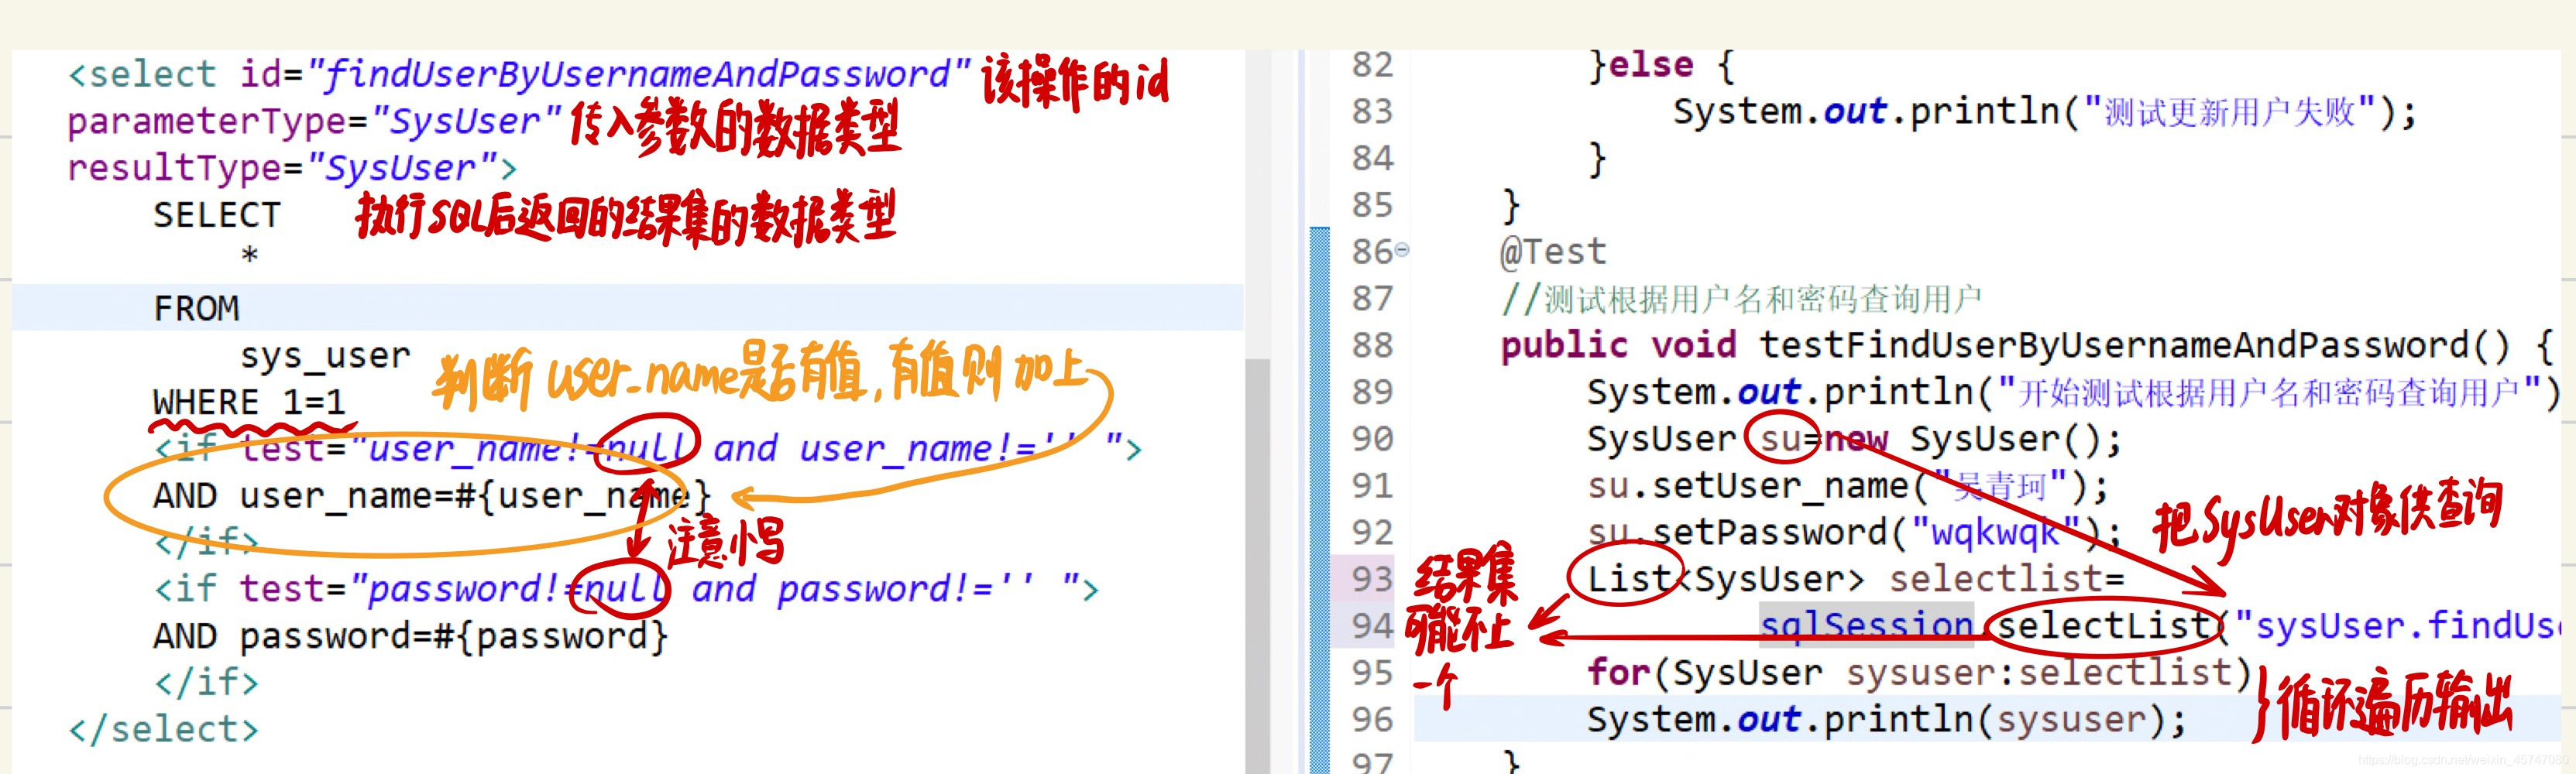Click line number 88 in the gutter
This screenshot has height=774, width=2576.
tap(1372, 345)
